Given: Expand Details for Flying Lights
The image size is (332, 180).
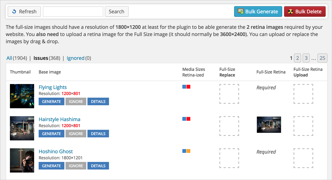Looking at the screenshot, I should pos(98,101).
